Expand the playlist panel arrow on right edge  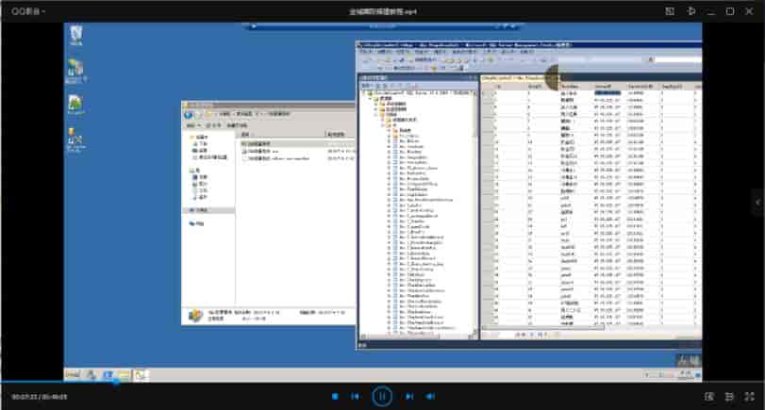coord(758,201)
